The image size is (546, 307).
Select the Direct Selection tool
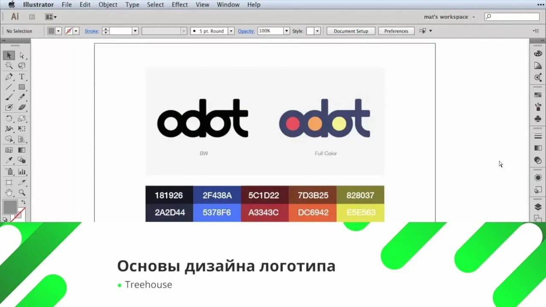coord(22,55)
